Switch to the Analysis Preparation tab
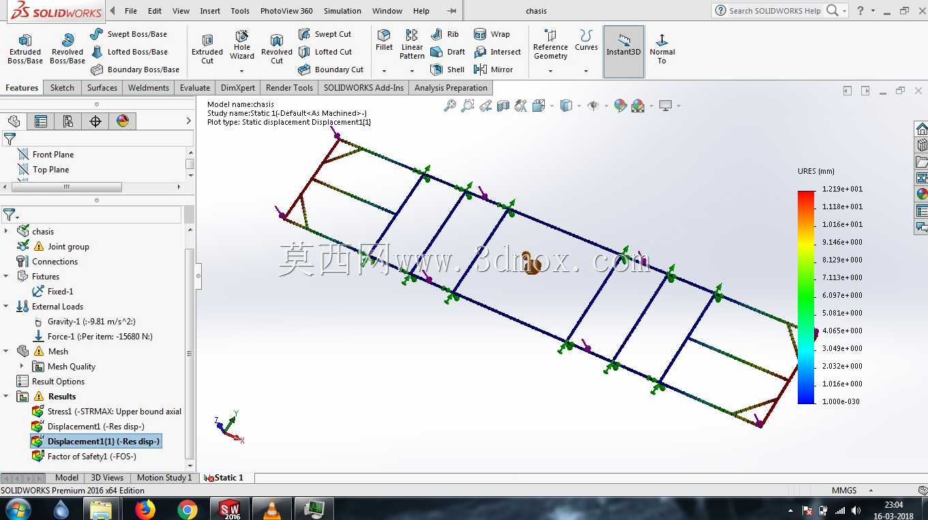928x520 pixels. [451, 88]
